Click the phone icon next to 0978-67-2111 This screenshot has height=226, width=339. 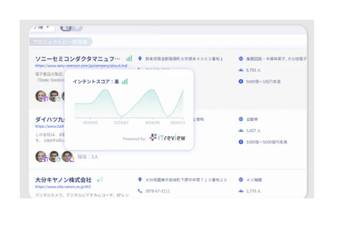(140, 191)
